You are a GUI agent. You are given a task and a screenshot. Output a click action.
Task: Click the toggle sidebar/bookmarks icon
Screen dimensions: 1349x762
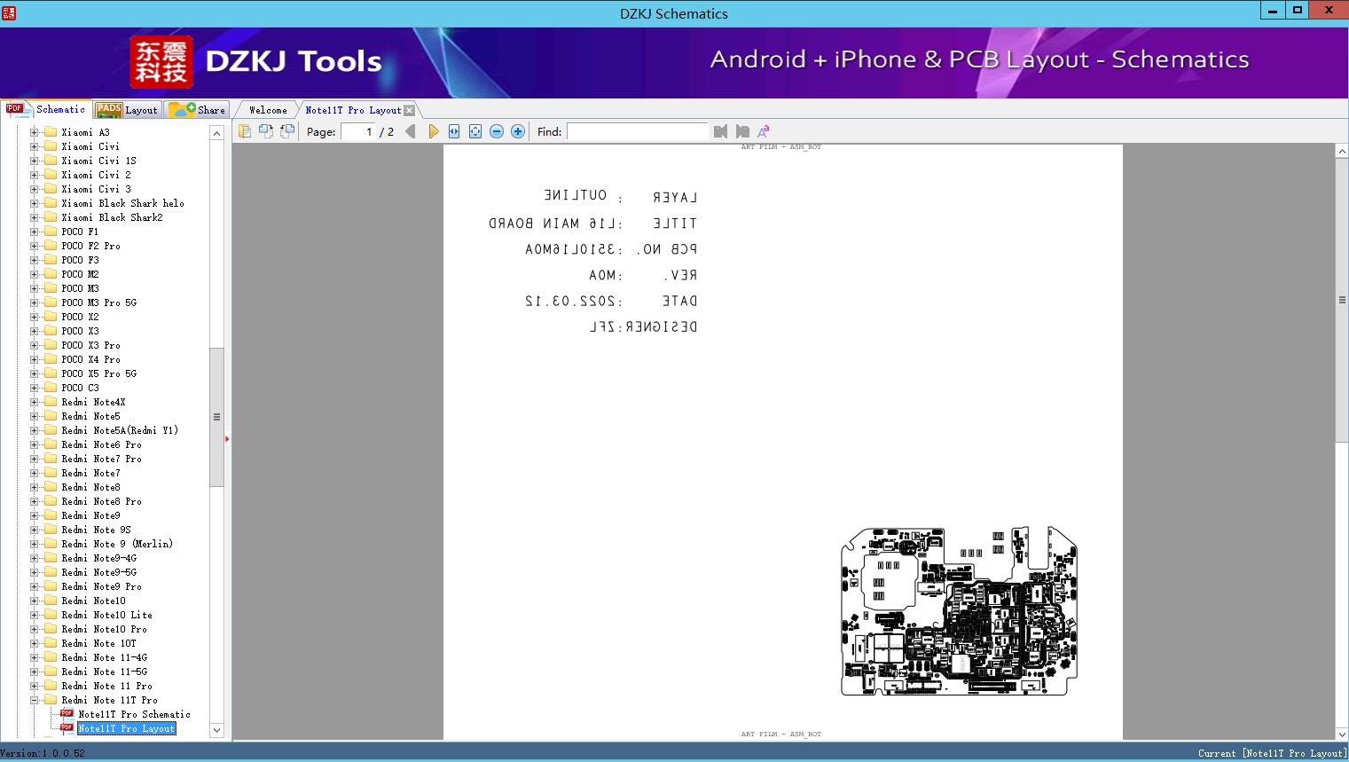click(244, 131)
